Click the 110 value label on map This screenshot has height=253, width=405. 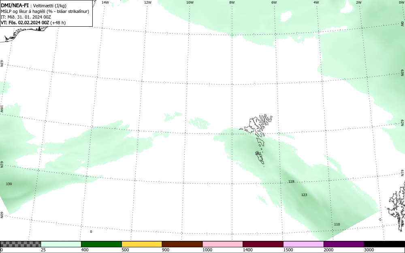point(337,224)
